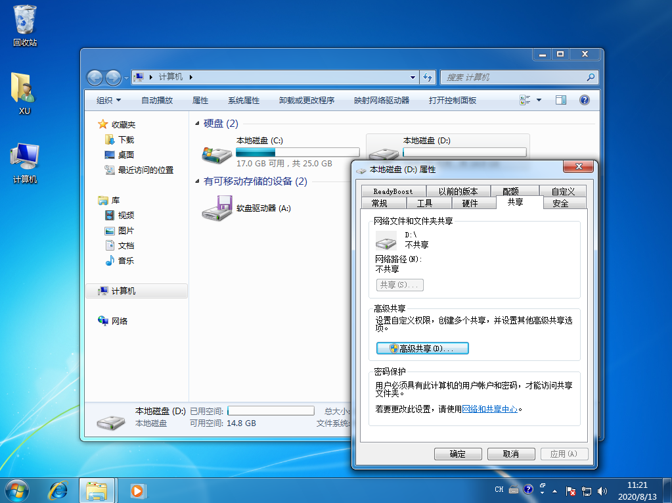The height and width of the screenshot is (503, 672).
Task: Open Windows Media Player from taskbar
Action: 137,490
